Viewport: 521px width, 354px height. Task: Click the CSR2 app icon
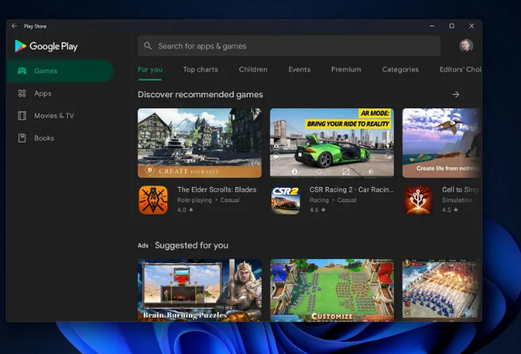click(x=286, y=200)
